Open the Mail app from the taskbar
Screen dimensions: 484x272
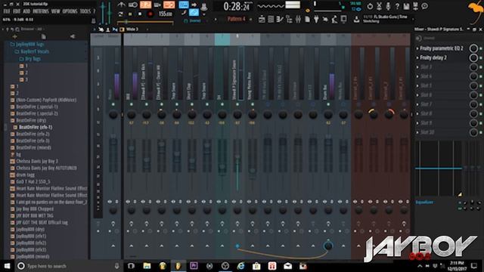[287, 266]
